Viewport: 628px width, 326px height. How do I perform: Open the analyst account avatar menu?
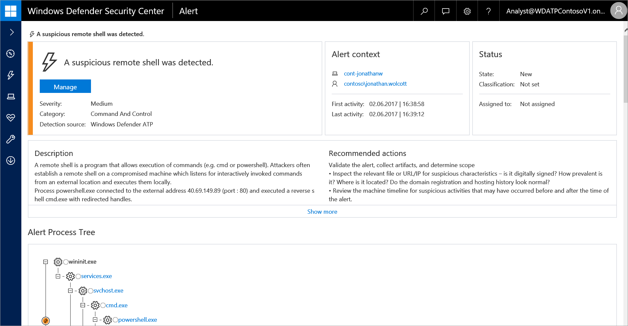point(618,11)
